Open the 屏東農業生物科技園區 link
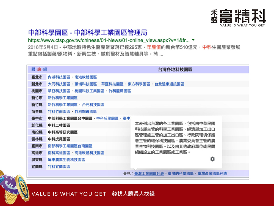274x206 pixels. (x=67, y=160)
